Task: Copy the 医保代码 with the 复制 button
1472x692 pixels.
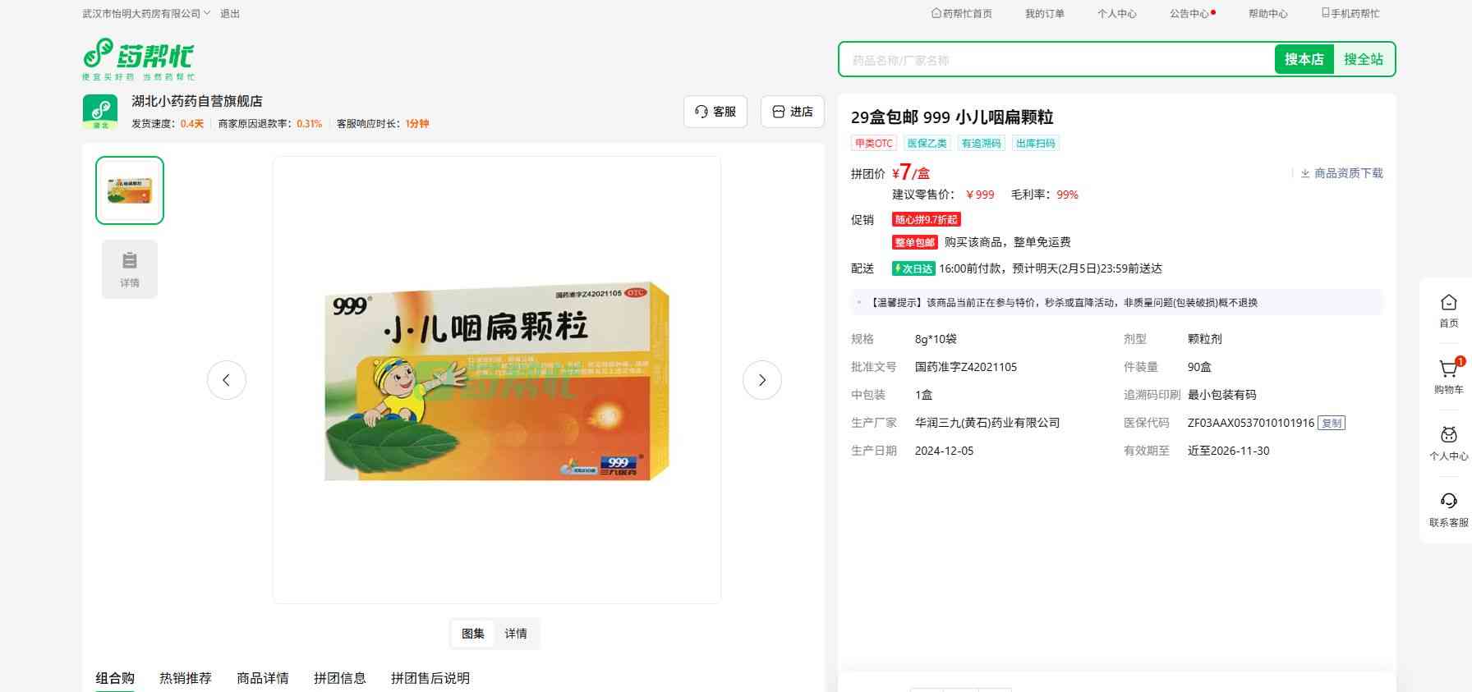Action: [1331, 424]
